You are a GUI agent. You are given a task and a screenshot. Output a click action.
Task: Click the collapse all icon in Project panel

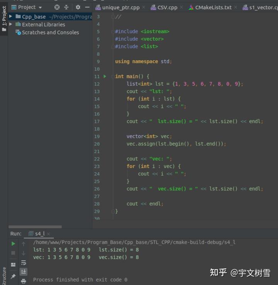coord(66,7)
